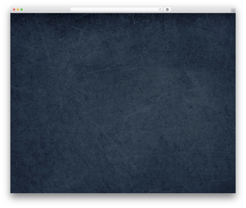Viewport: 246px width, 208px height.
Task: Maximize window using the green button
Action: click(22, 10)
